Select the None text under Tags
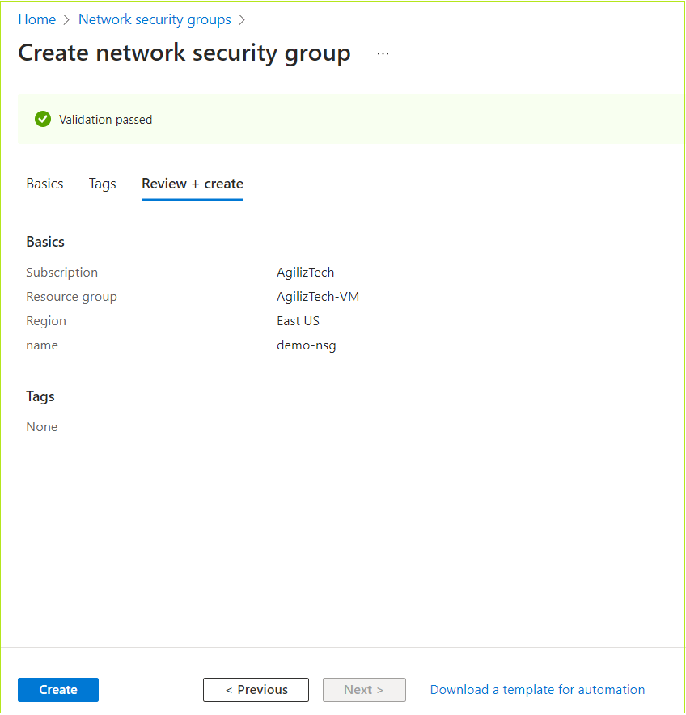 pyautogui.click(x=41, y=426)
